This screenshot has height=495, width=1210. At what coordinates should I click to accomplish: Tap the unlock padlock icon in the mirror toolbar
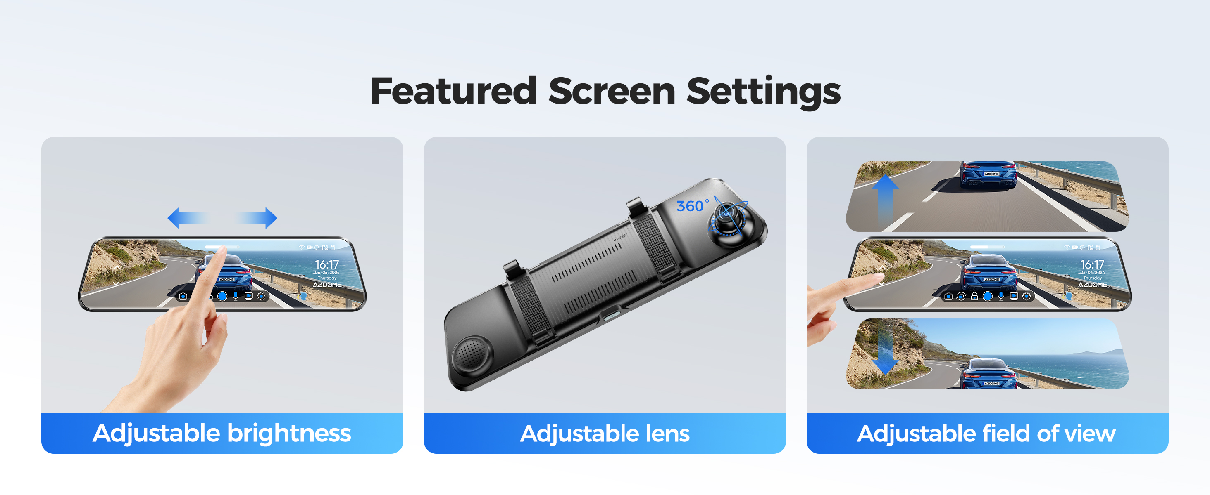pos(975,296)
